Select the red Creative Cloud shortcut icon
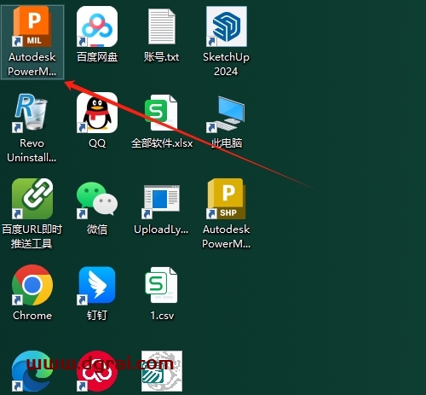Viewport: 426px width, 395px height. click(x=97, y=371)
